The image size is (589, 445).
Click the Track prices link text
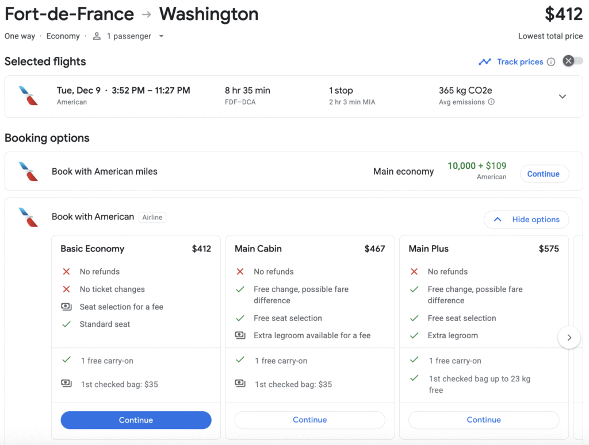tap(520, 62)
